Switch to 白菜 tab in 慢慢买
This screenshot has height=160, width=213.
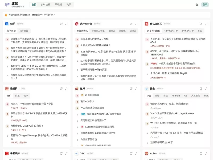click(17, 96)
